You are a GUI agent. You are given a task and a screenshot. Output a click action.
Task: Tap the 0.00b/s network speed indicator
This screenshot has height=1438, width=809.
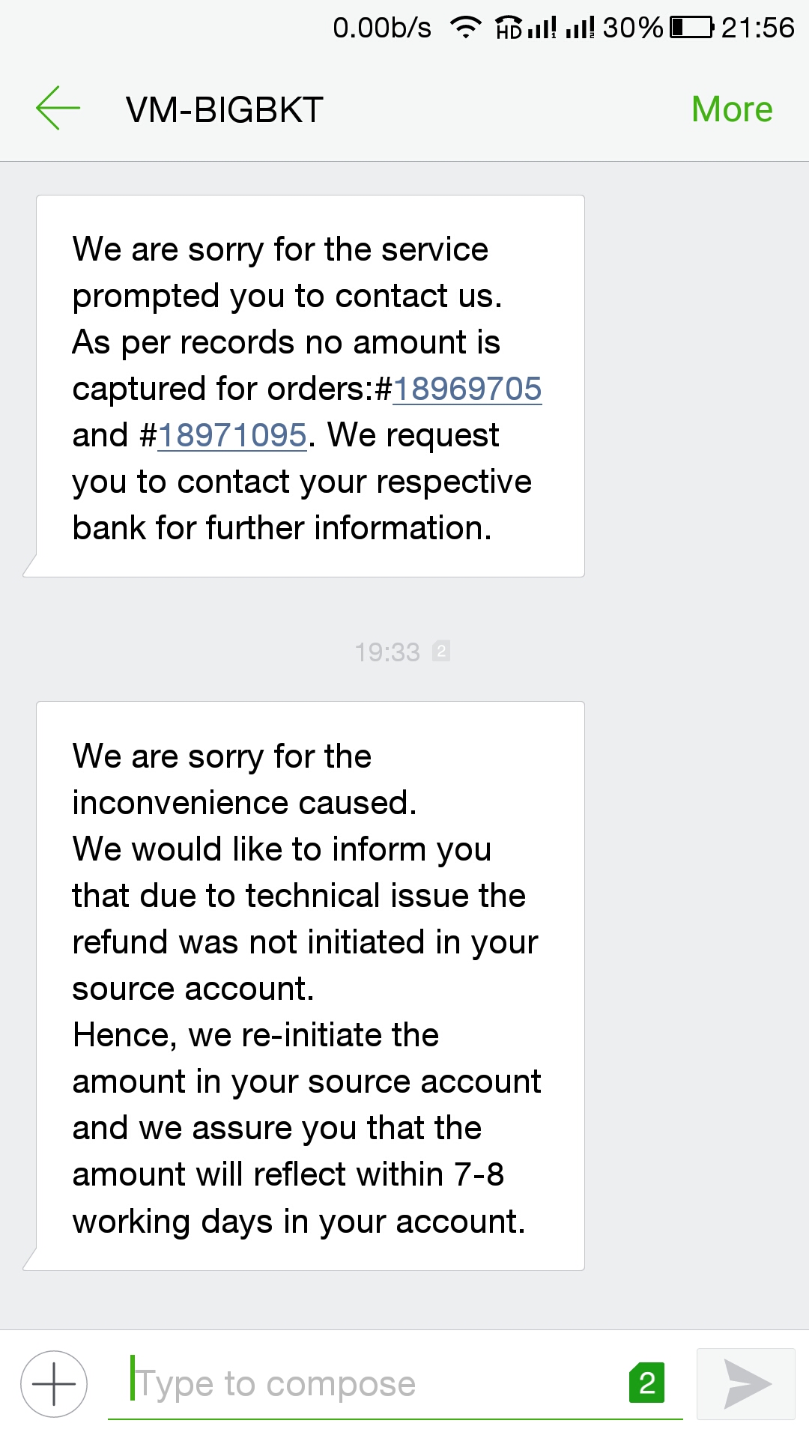pyautogui.click(x=382, y=28)
